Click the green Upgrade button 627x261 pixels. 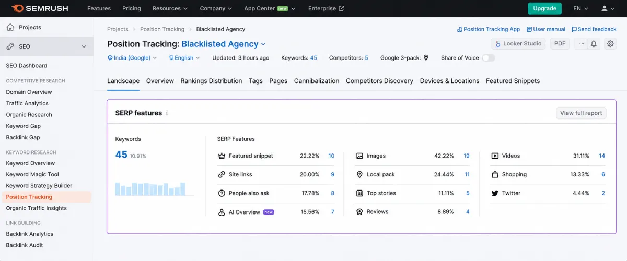pos(544,8)
